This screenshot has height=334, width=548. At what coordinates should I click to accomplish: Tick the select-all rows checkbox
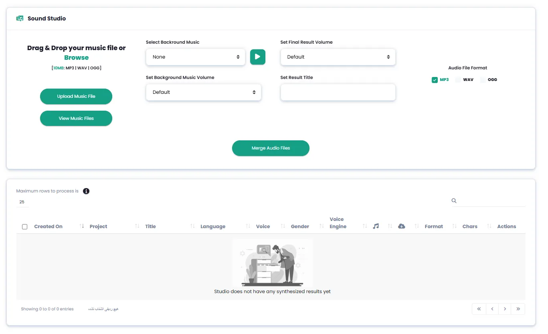[24, 227]
